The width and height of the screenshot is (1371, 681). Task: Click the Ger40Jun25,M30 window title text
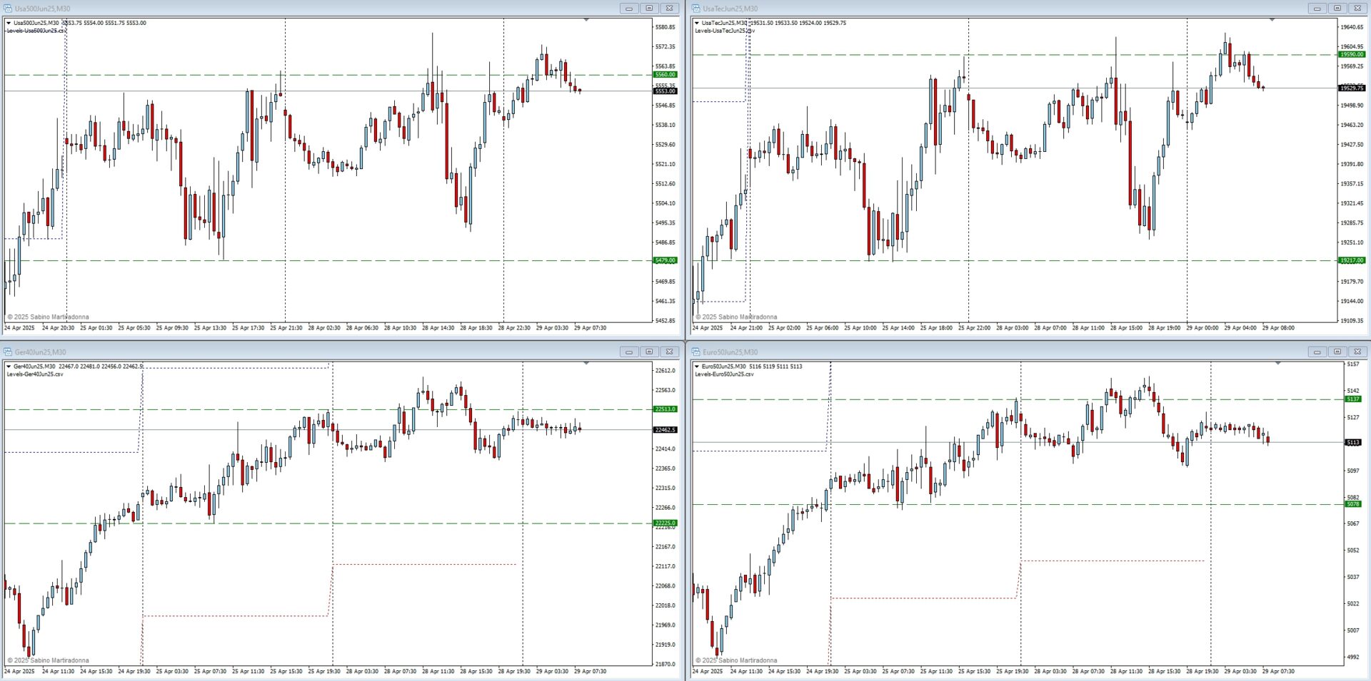40,352
